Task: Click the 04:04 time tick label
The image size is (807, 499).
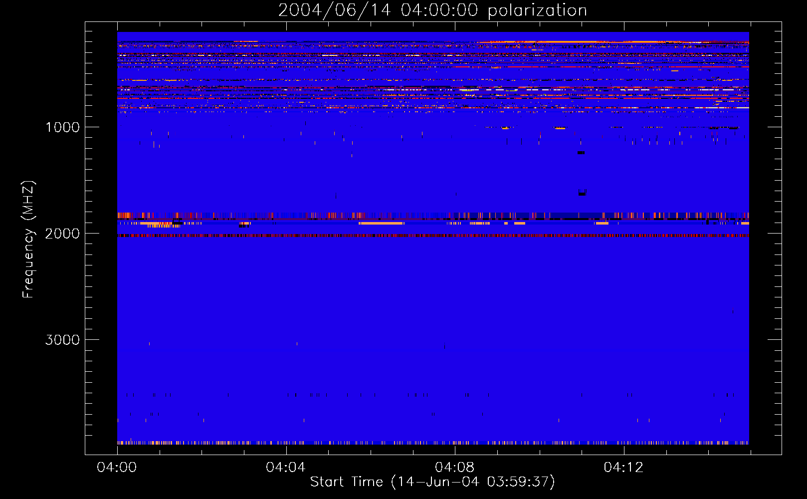Action: pos(286,468)
